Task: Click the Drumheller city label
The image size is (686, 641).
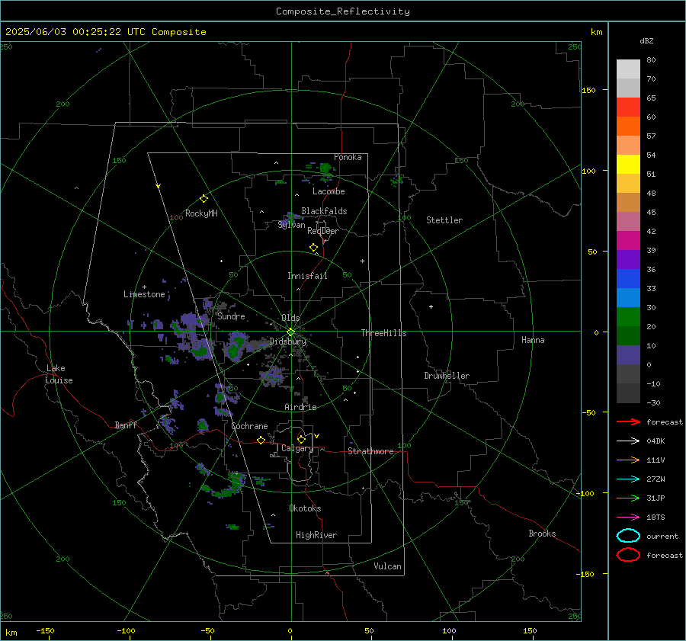Action: coord(447,376)
